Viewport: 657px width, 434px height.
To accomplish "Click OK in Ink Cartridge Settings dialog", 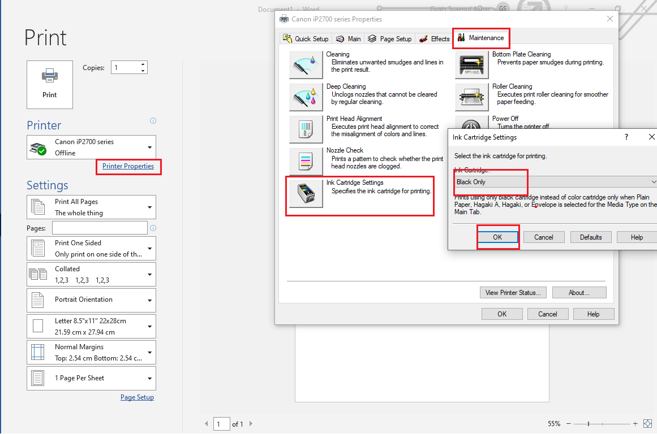I will (x=497, y=237).
